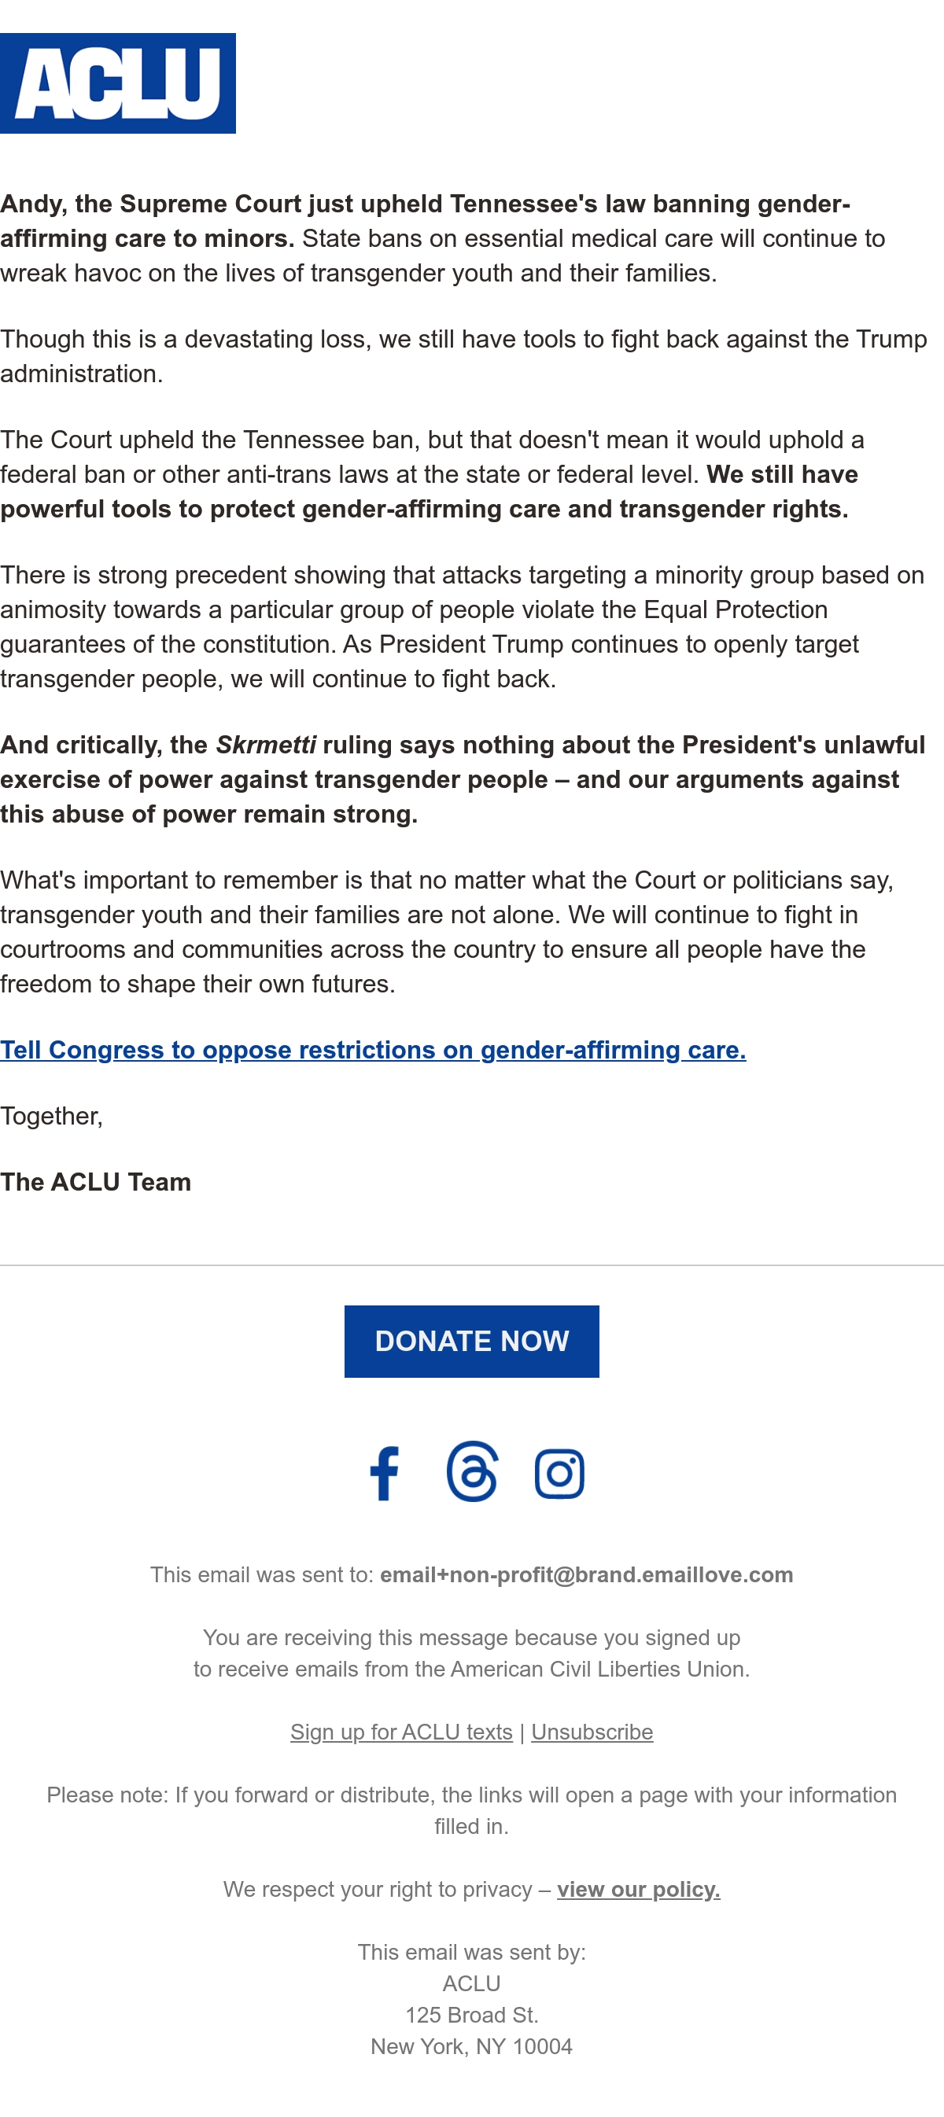Click the Together, closing line

51,1116
